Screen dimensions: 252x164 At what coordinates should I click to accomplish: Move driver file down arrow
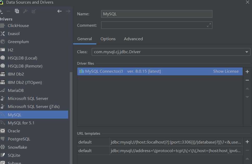247,97
